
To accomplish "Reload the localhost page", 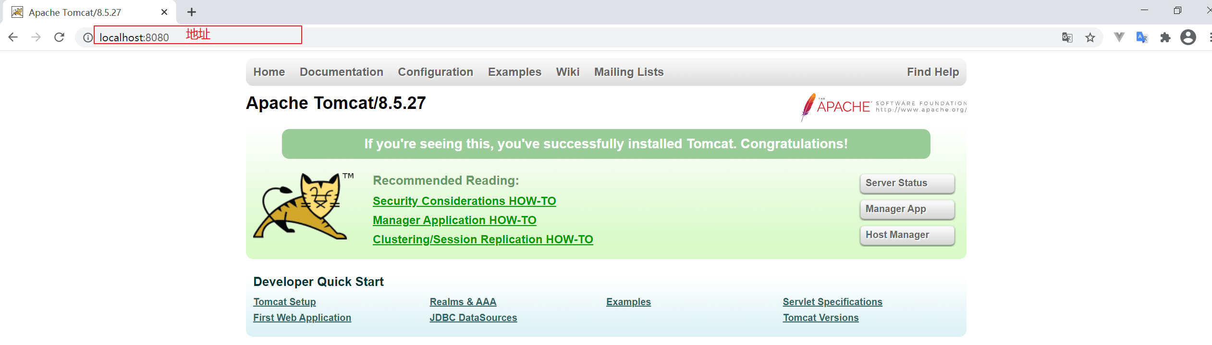I will point(59,37).
